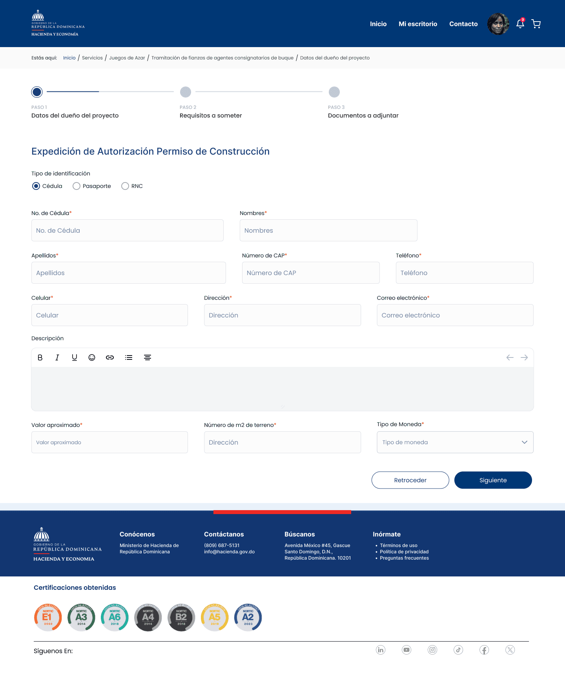Click the Número de m2 de terreno field

[x=282, y=442]
